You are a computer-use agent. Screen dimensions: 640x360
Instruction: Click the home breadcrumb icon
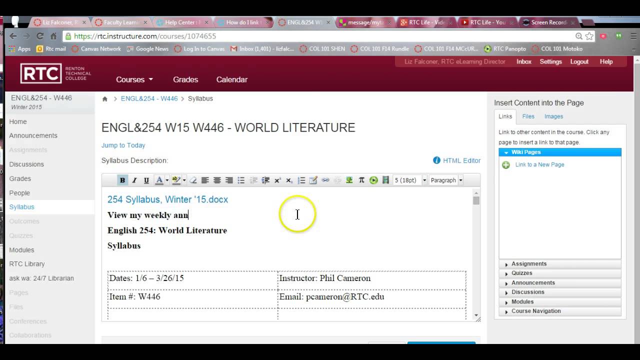(x=105, y=99)
